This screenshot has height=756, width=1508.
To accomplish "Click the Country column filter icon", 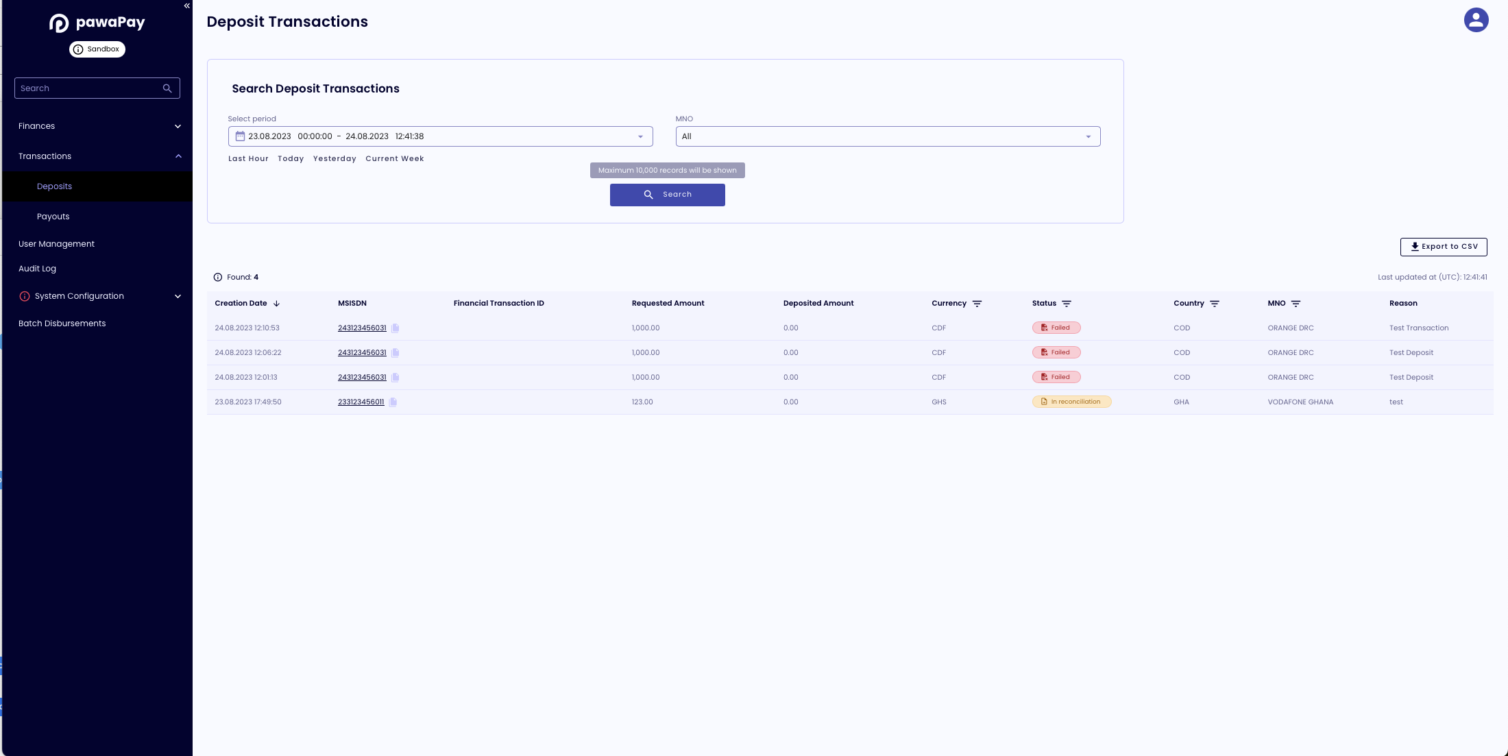I will (x=1215, y=304).
